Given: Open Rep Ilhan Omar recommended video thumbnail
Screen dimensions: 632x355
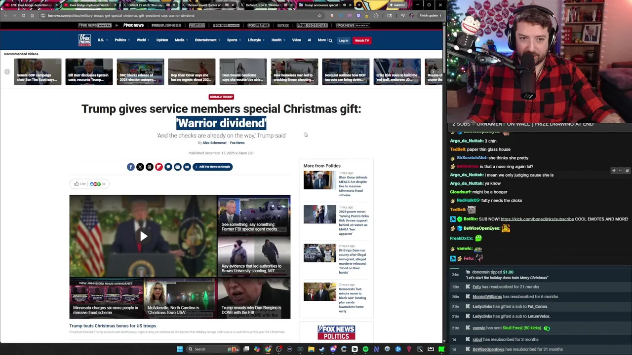Looking at the screenshot, I should point(192,72).
